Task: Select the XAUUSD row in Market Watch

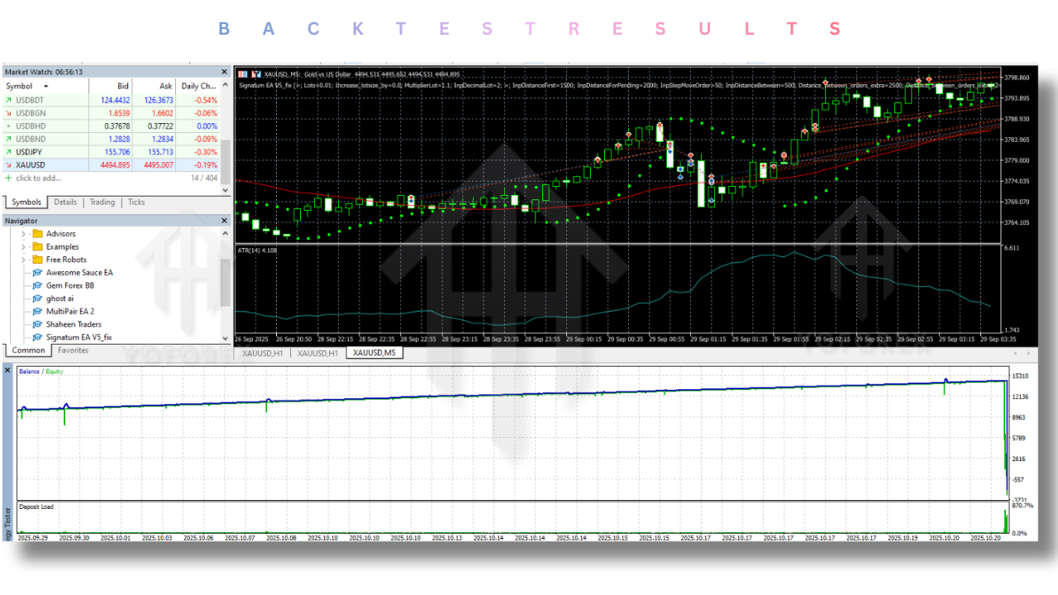Action: 31,165
